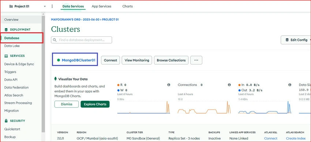Follow the PROJECT 01 breadcrumb link
Viewport: 311px width, 142px height.
click(x=110, y=20)
